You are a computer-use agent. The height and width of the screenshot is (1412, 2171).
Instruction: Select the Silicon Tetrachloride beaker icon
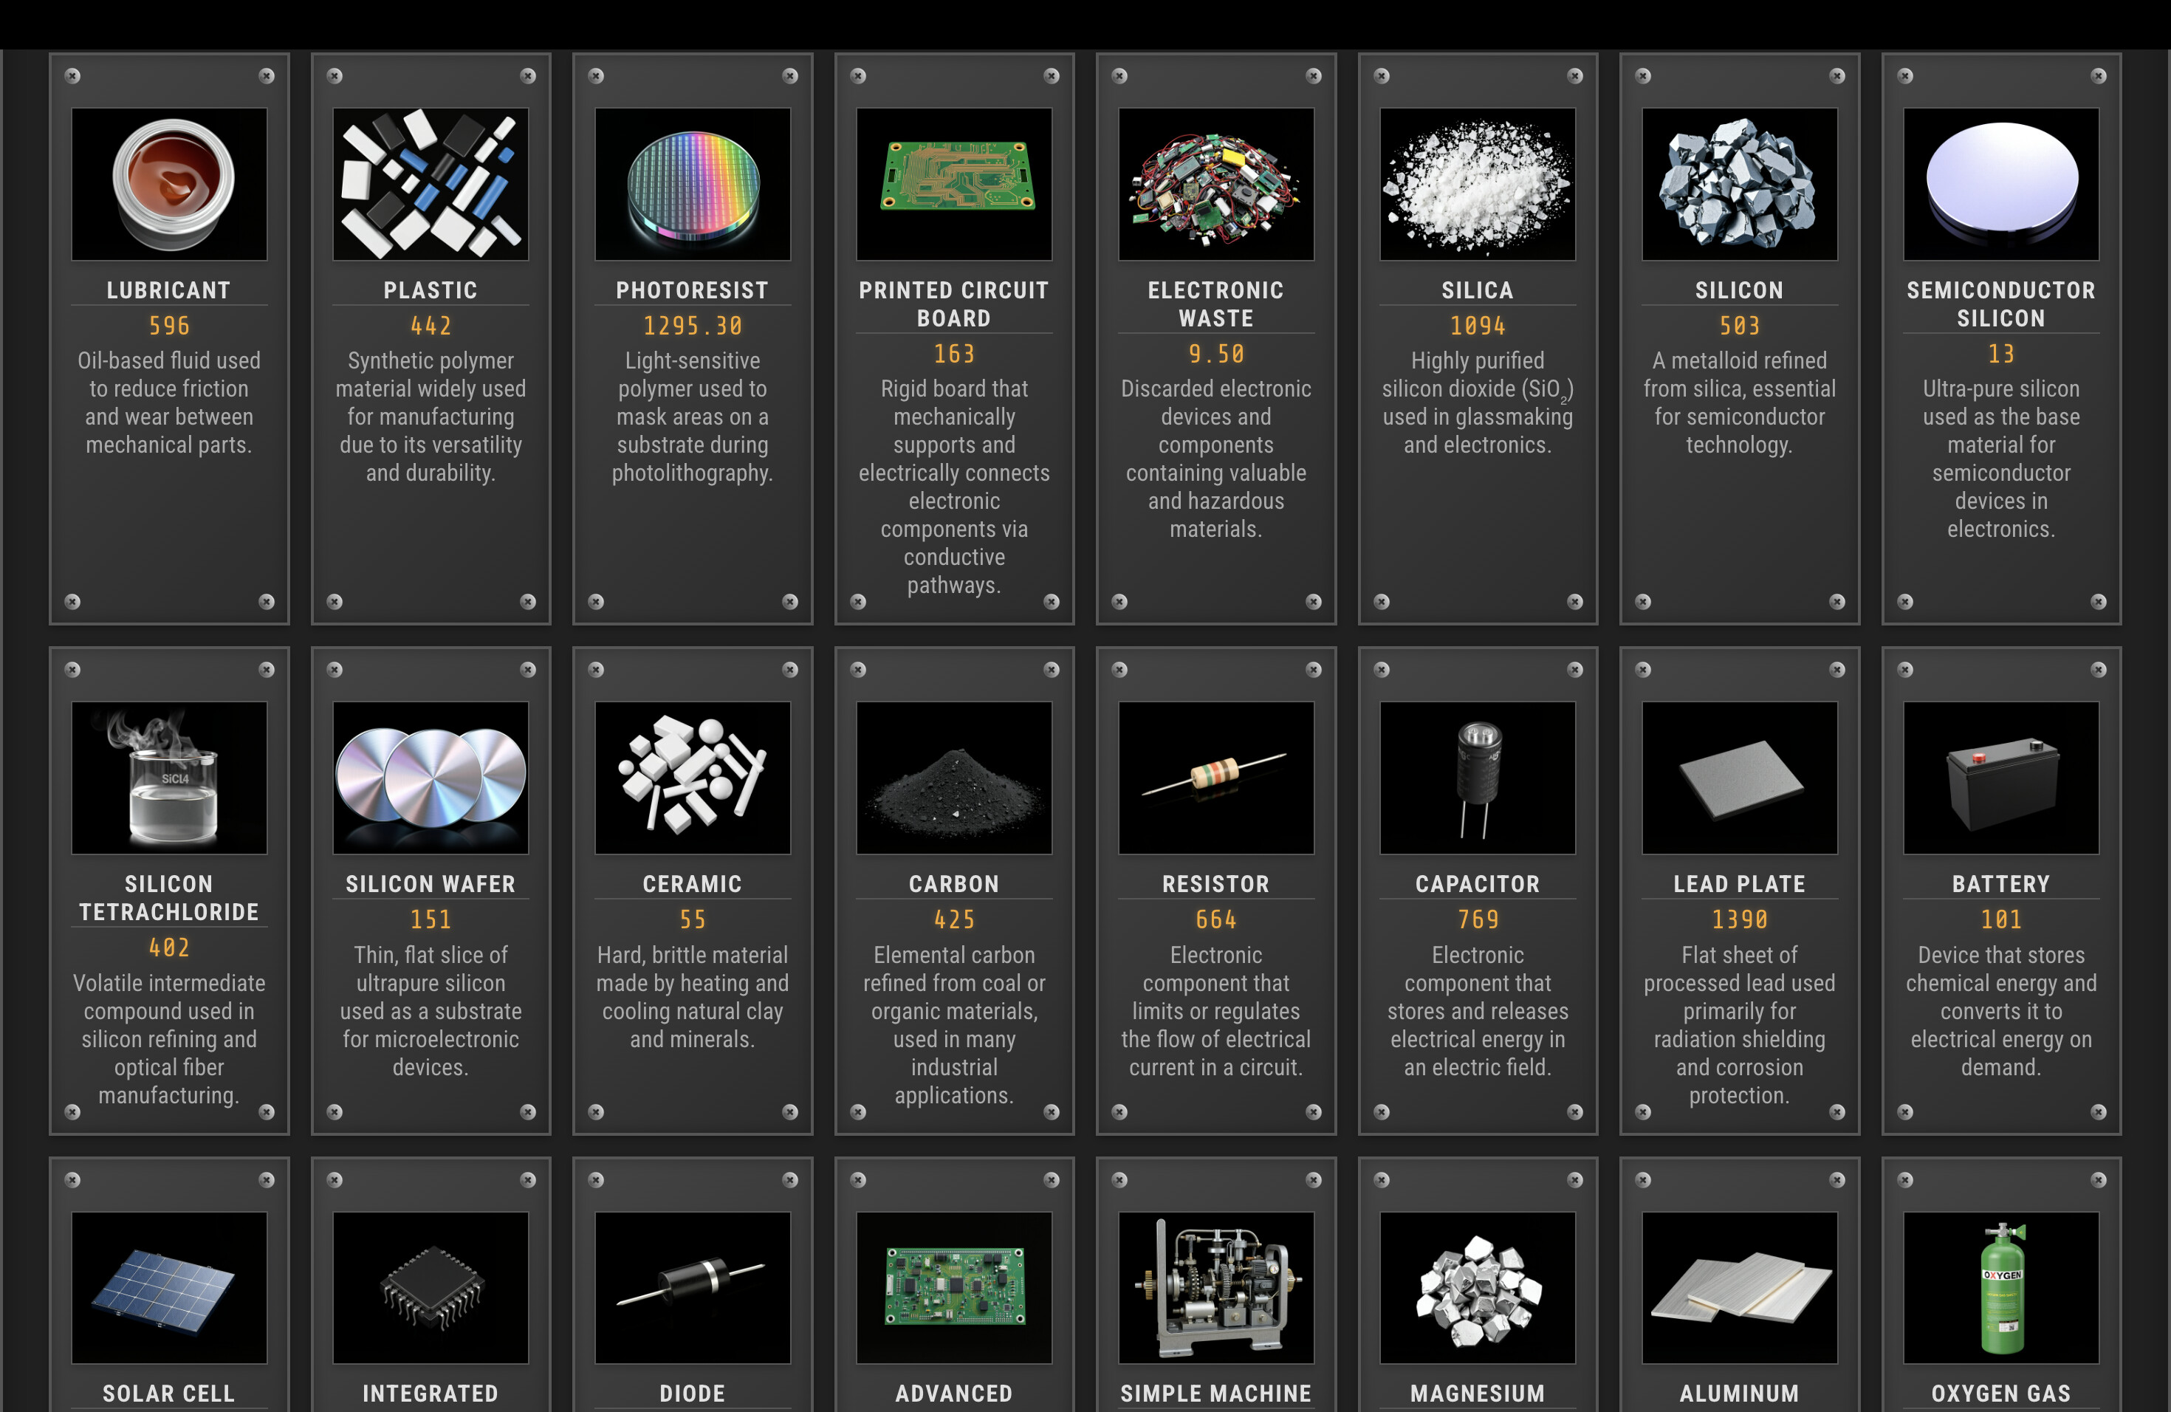point(169,777)
